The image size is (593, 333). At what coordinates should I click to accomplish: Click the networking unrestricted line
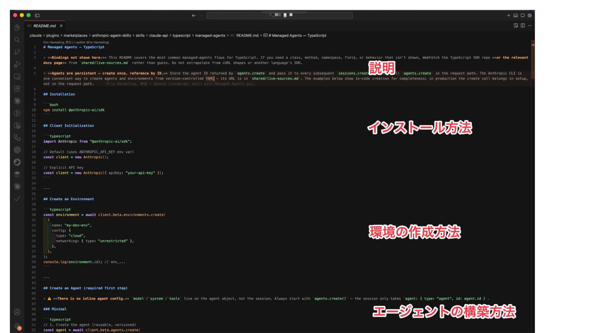point(95,241)
